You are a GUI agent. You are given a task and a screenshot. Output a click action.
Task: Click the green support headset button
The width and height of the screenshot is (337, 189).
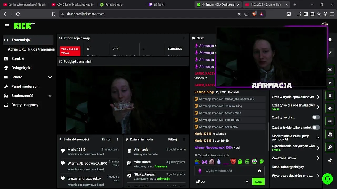click(327, 179)
